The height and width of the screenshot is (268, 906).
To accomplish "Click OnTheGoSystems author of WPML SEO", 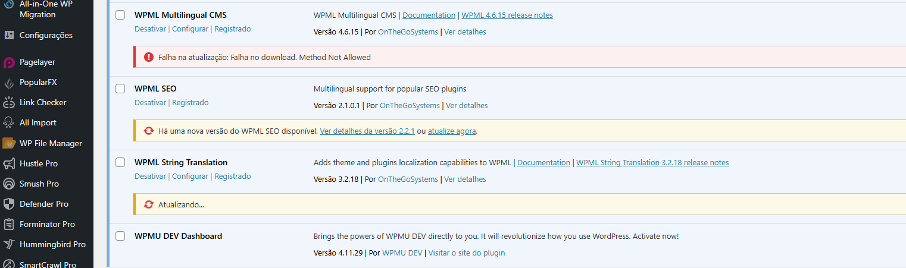I will (410, 105).
